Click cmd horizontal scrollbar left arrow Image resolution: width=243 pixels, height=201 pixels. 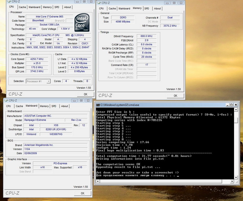98,181
